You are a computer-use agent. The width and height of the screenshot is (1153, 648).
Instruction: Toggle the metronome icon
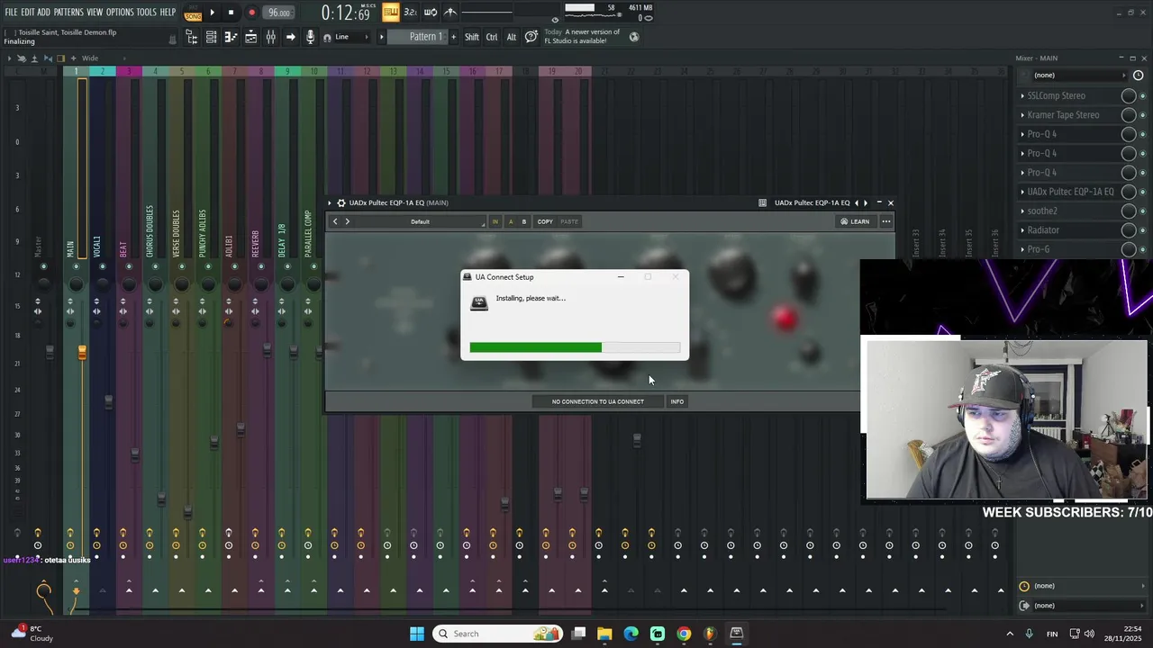point(449,12)
